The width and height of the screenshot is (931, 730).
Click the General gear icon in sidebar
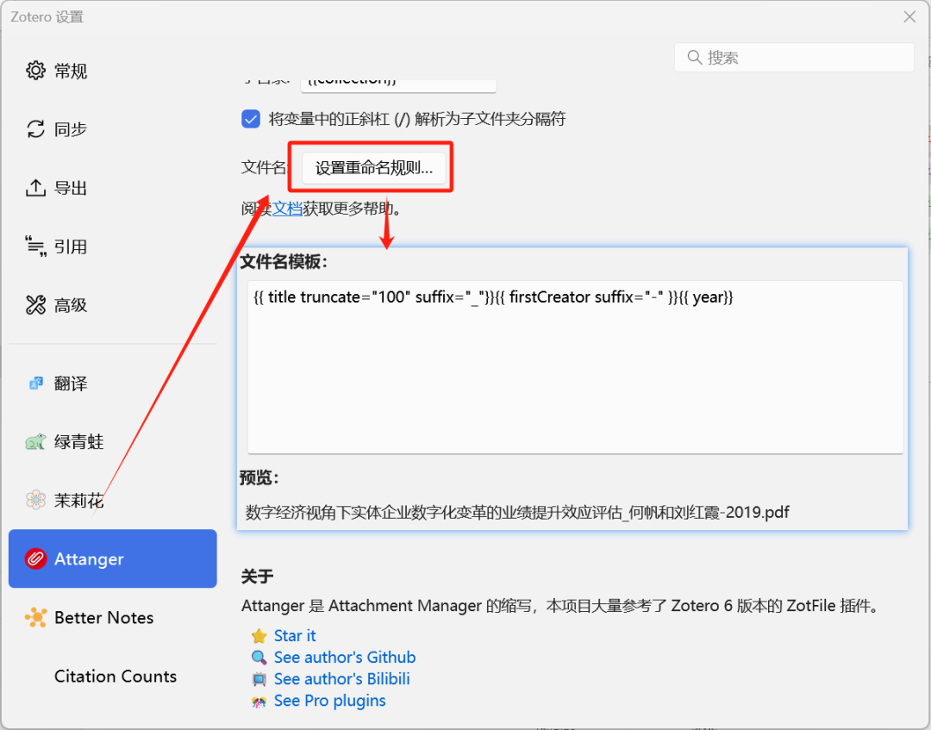click(35, 71)
